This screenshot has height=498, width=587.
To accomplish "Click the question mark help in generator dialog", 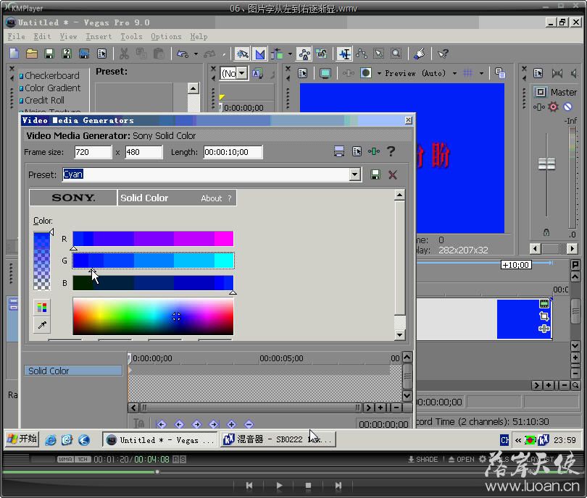I will (391, 151).
